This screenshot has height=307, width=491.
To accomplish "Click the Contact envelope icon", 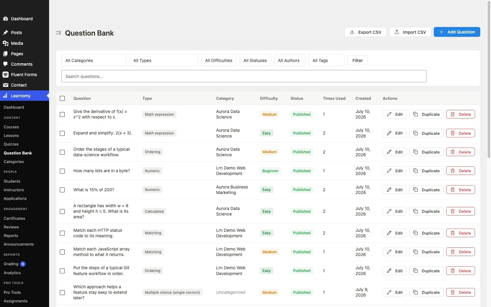I will (6, 85).
